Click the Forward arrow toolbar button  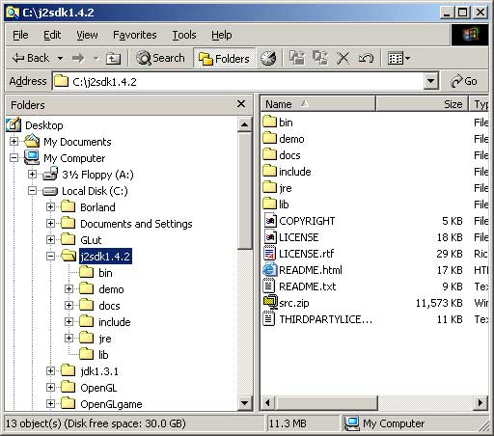point(78,58)
